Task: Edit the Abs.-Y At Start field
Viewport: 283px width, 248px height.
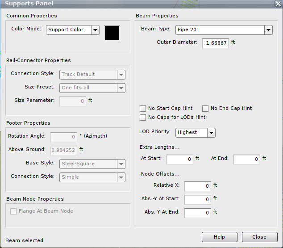Action: pos(198,199)
